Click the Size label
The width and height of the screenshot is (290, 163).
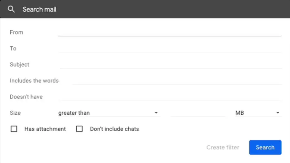(15, 113)
